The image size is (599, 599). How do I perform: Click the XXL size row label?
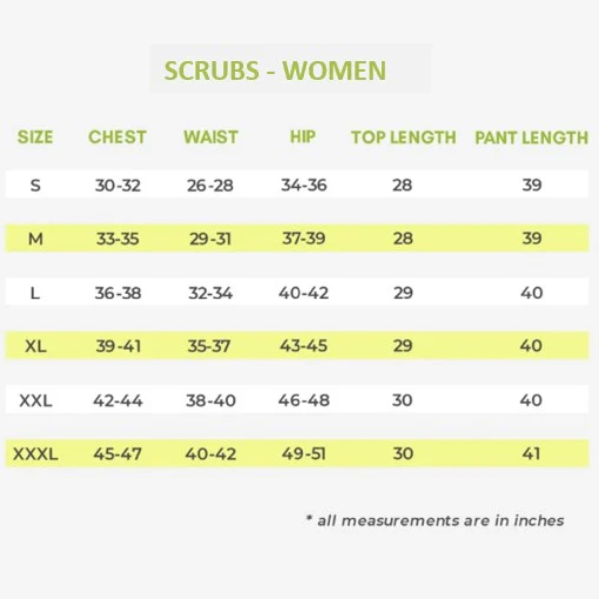(35, 400)
